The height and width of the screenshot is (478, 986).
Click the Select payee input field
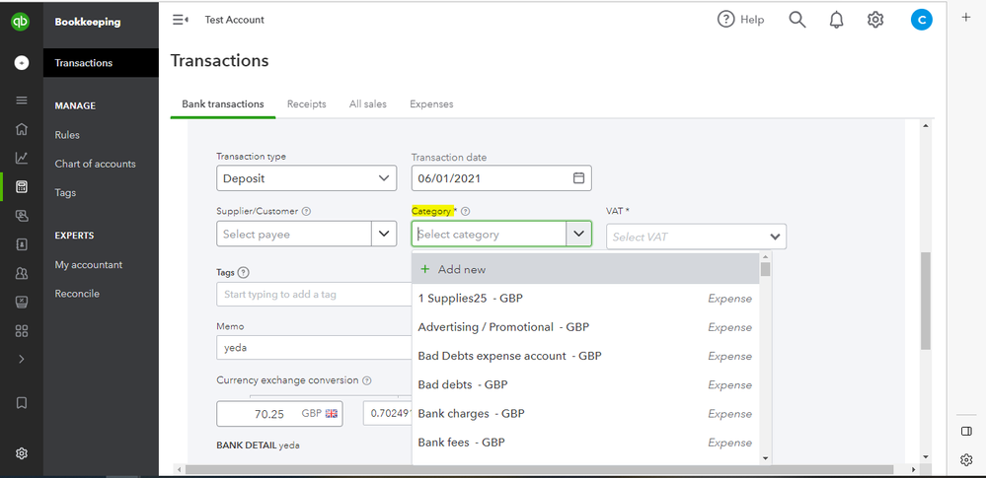(x=294, y=234)
